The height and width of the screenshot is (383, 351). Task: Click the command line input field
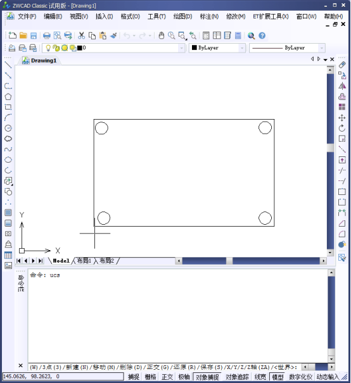click(165, 367)
